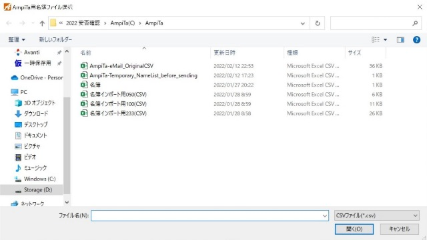Expand the change view options dropdown arrow

coord(386,40)
